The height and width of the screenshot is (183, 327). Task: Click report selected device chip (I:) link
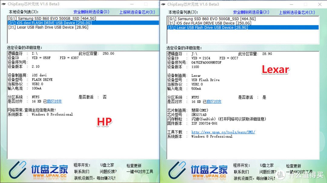click(x=137, y=12)
